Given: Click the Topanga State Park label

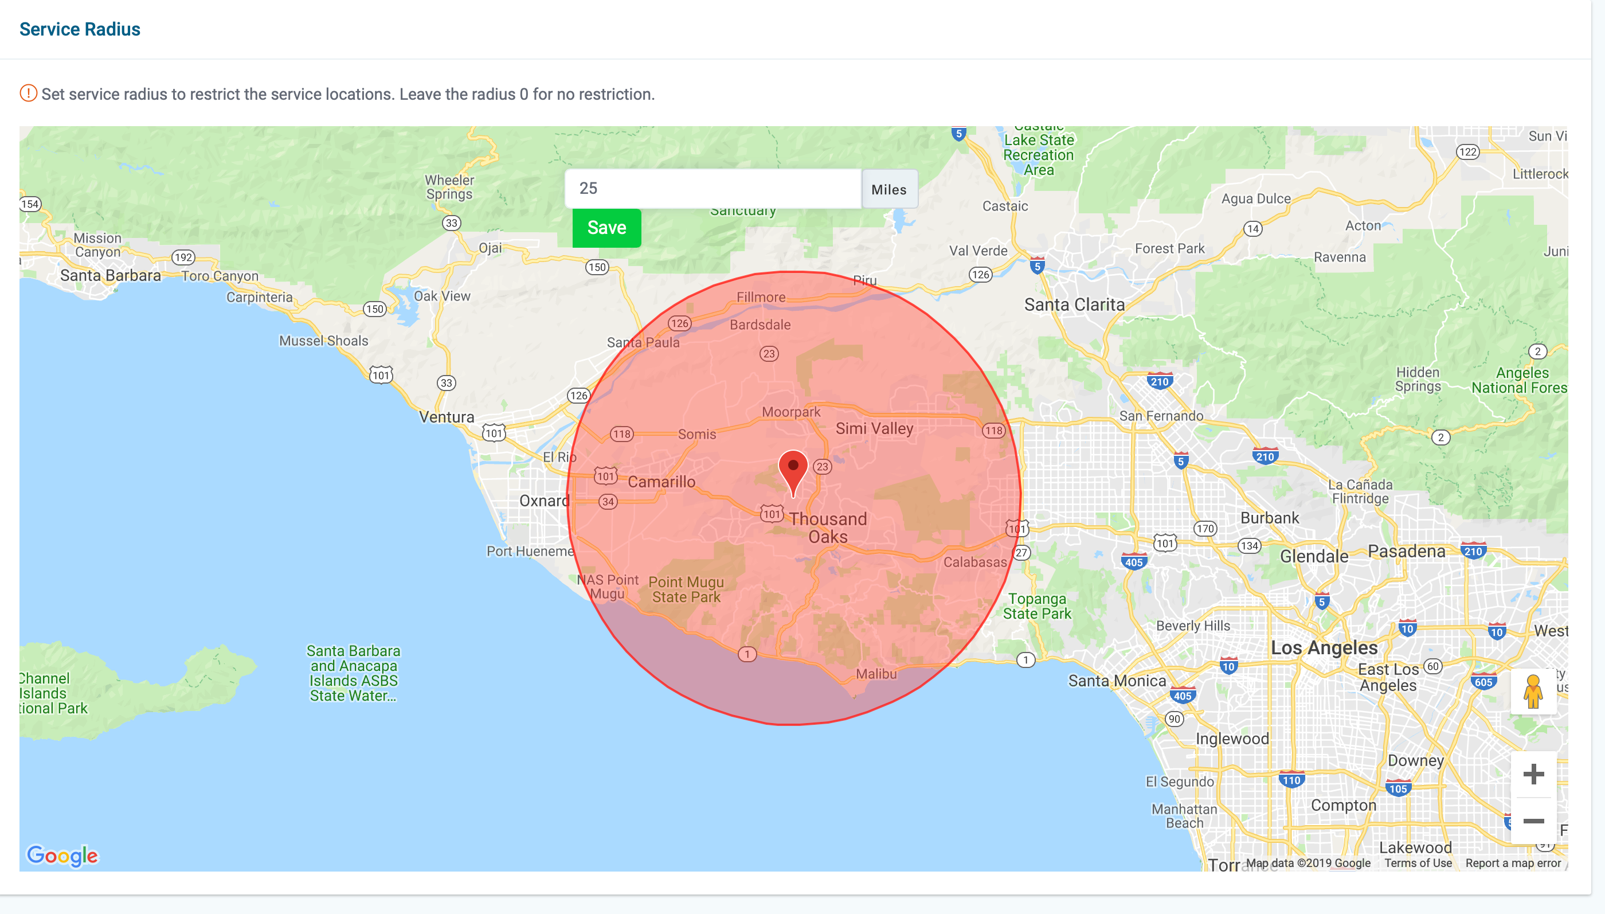Looking at the screenshot, I should pyautogui.click(x=1036, y=606).
